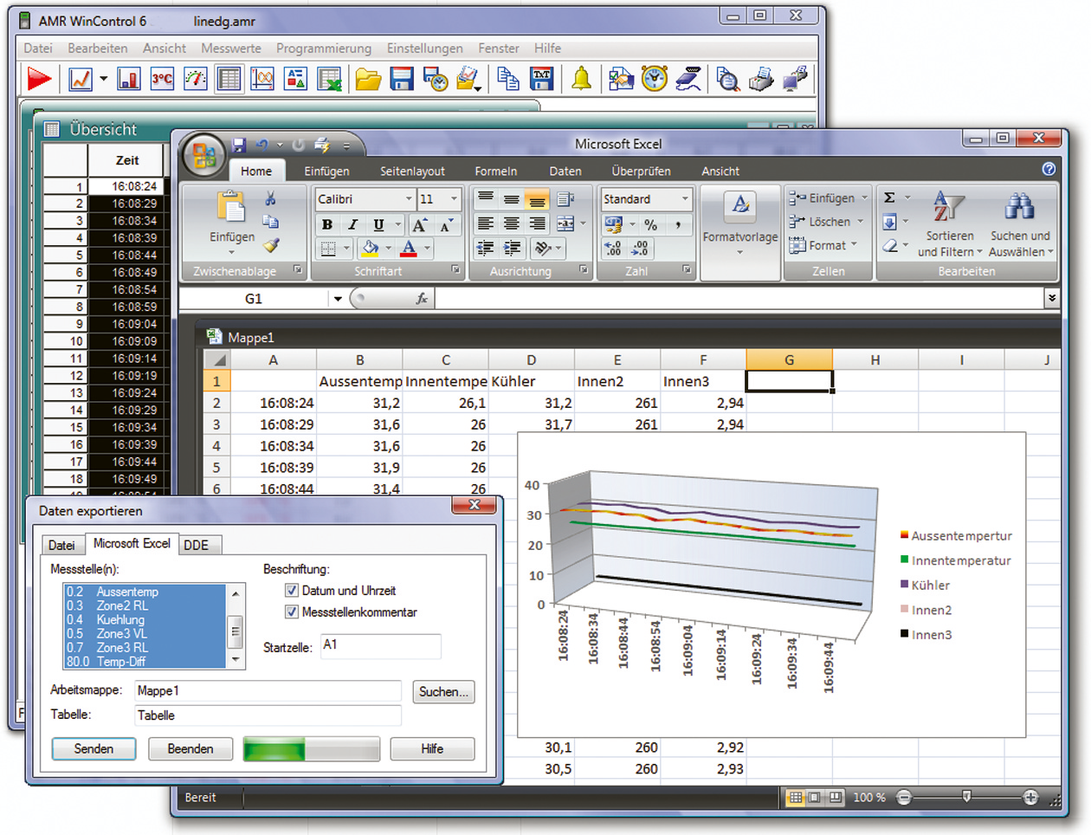This screenshot has width=1091, height=835.
Task: Expand the Suchen und Auswählen menu
Action: pyautogui.click(x=1021, y=243)
